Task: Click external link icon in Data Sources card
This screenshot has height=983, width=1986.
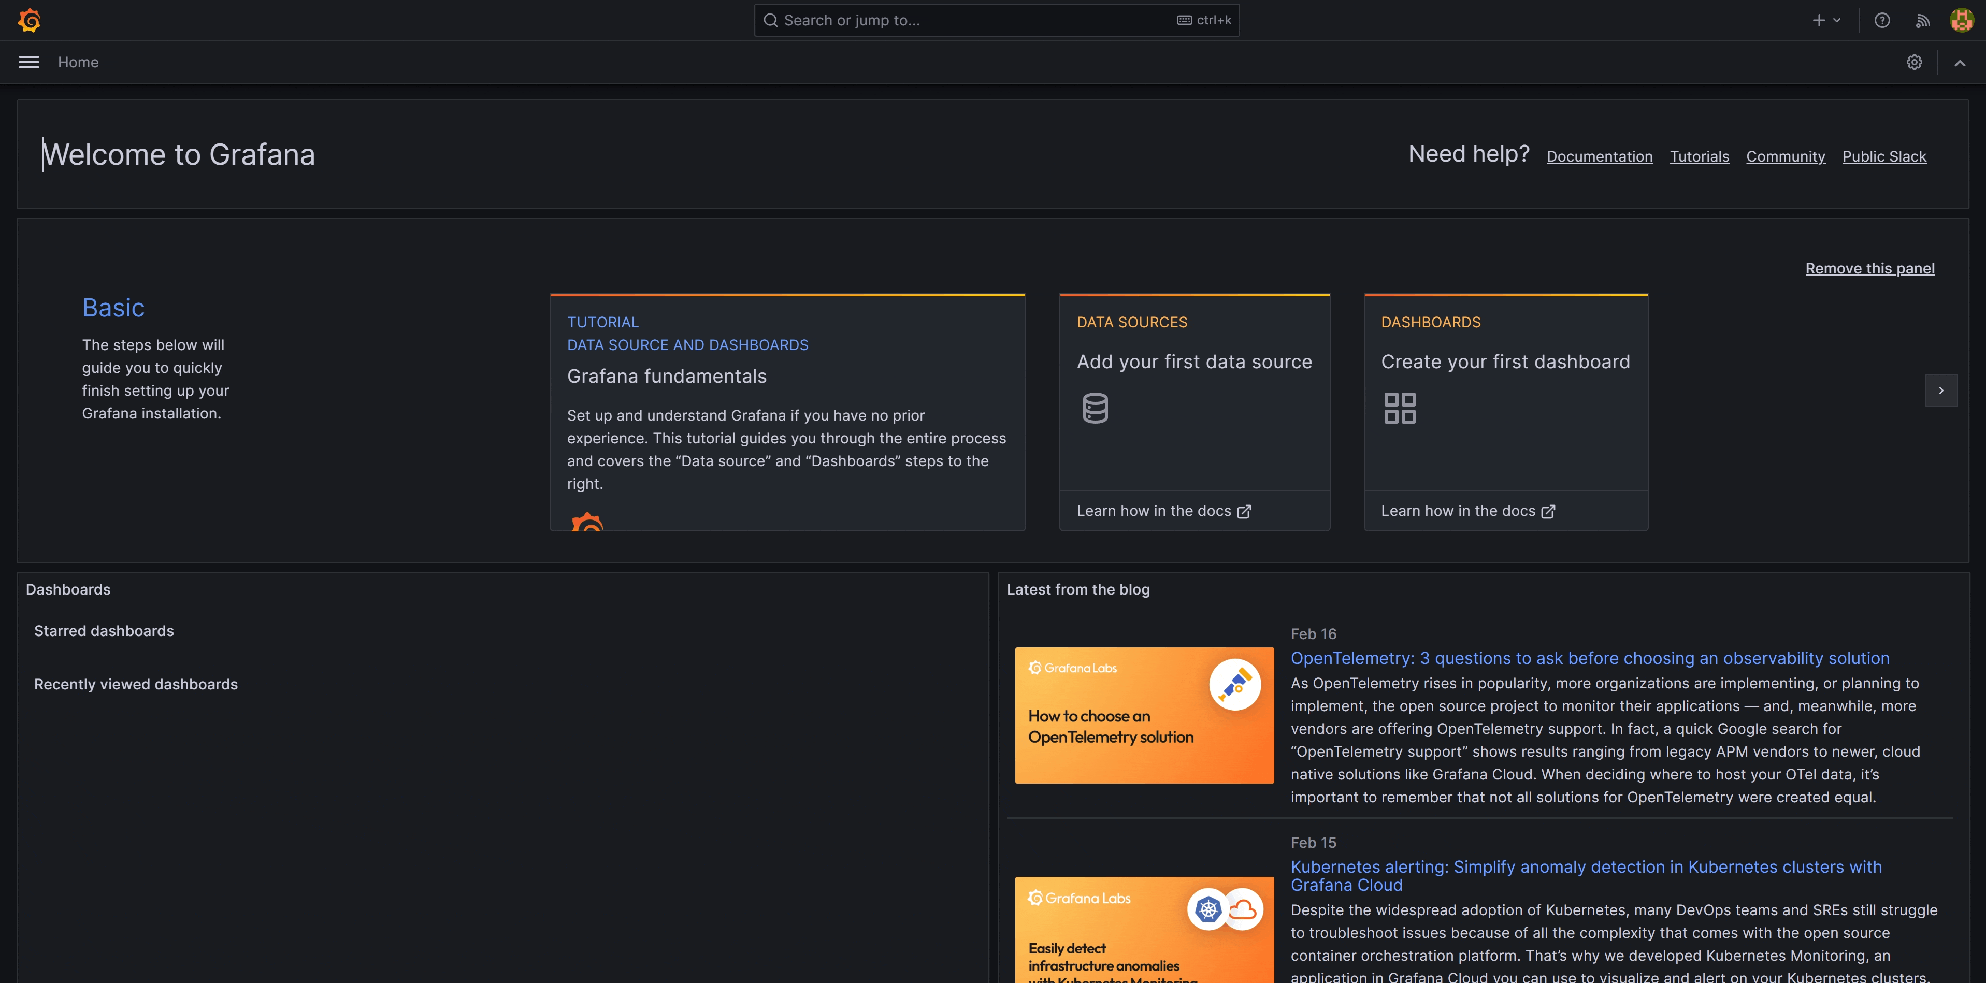Action: pos(1244,511)
